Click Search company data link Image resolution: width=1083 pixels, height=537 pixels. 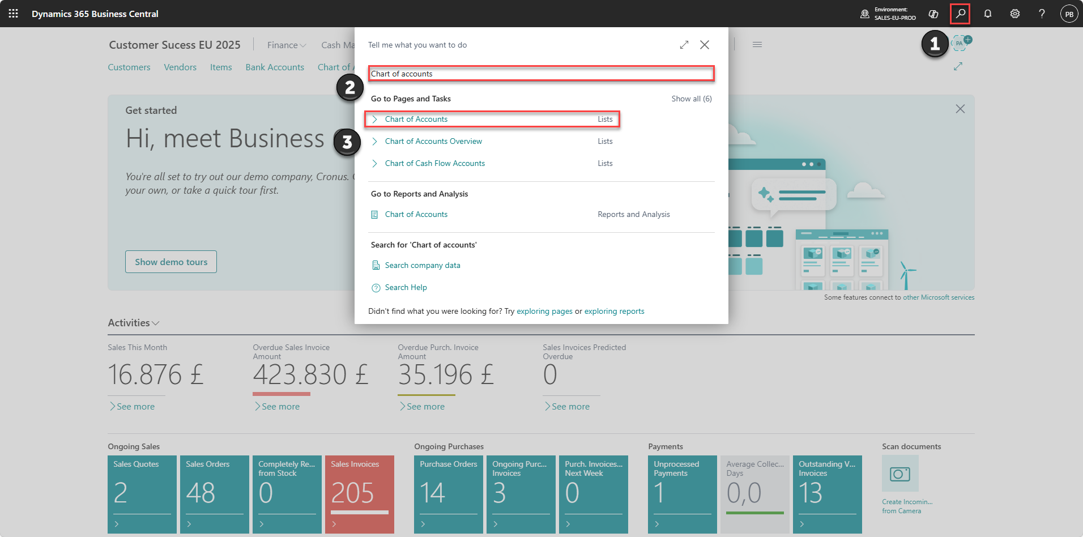point(423,265)
